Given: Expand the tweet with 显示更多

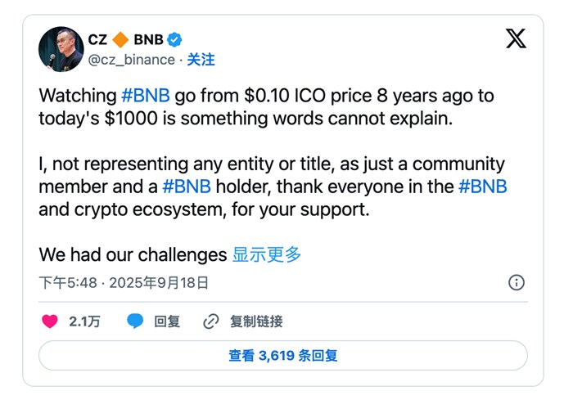Looking at the screenshot, I should point(267,254).
